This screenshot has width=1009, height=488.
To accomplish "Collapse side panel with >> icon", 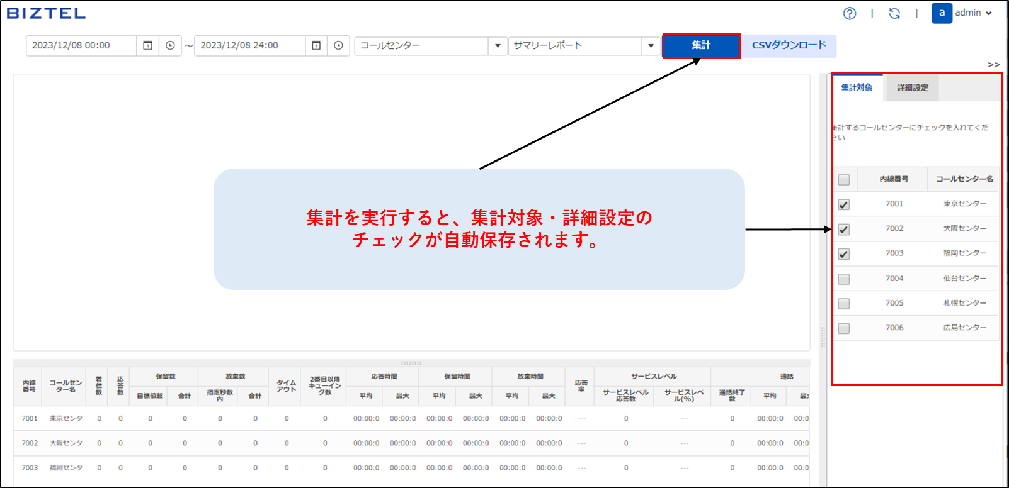I will 993,65.
